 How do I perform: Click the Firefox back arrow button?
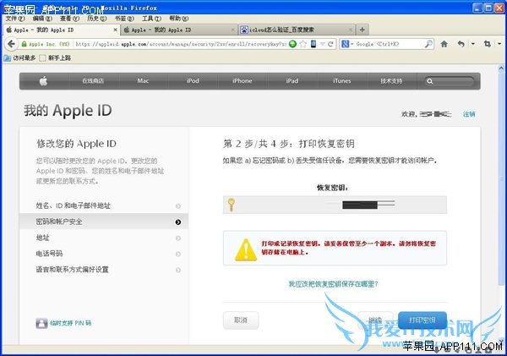point(11,44)
